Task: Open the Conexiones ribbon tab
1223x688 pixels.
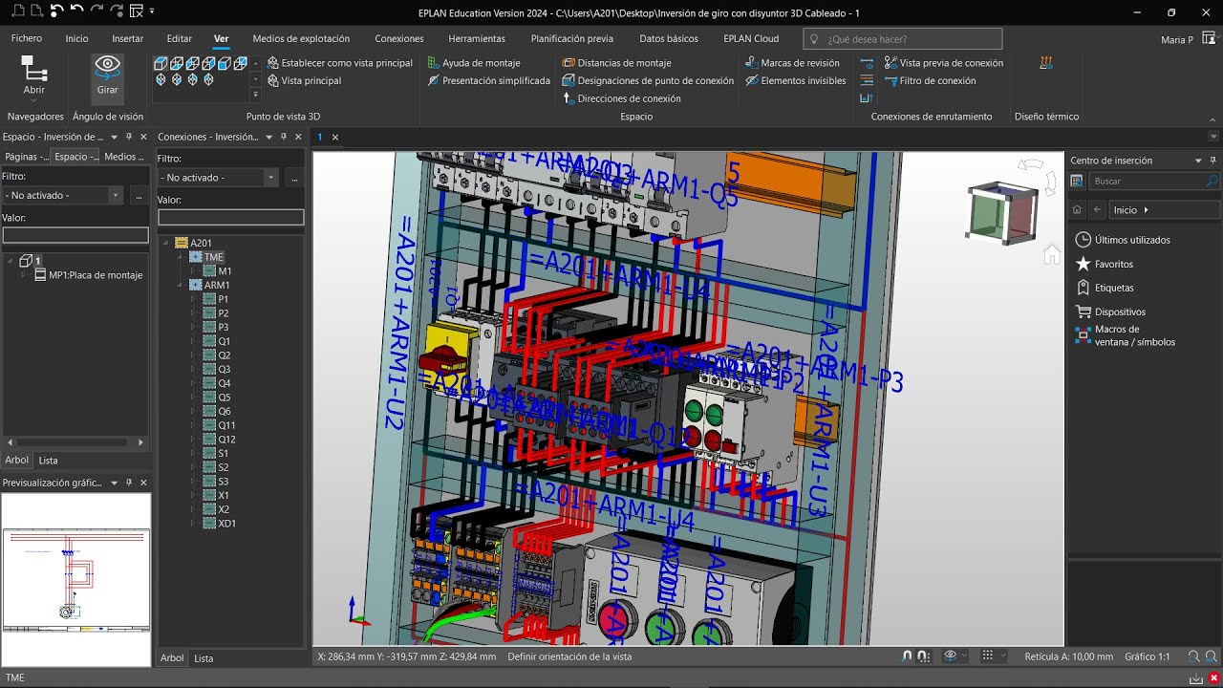Action: pyautogui.click(x=399, y=39)
